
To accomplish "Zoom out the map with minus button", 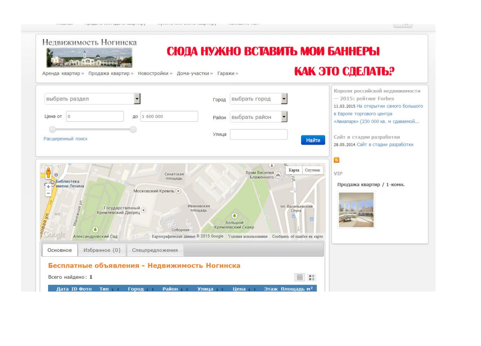I will 49,193.
